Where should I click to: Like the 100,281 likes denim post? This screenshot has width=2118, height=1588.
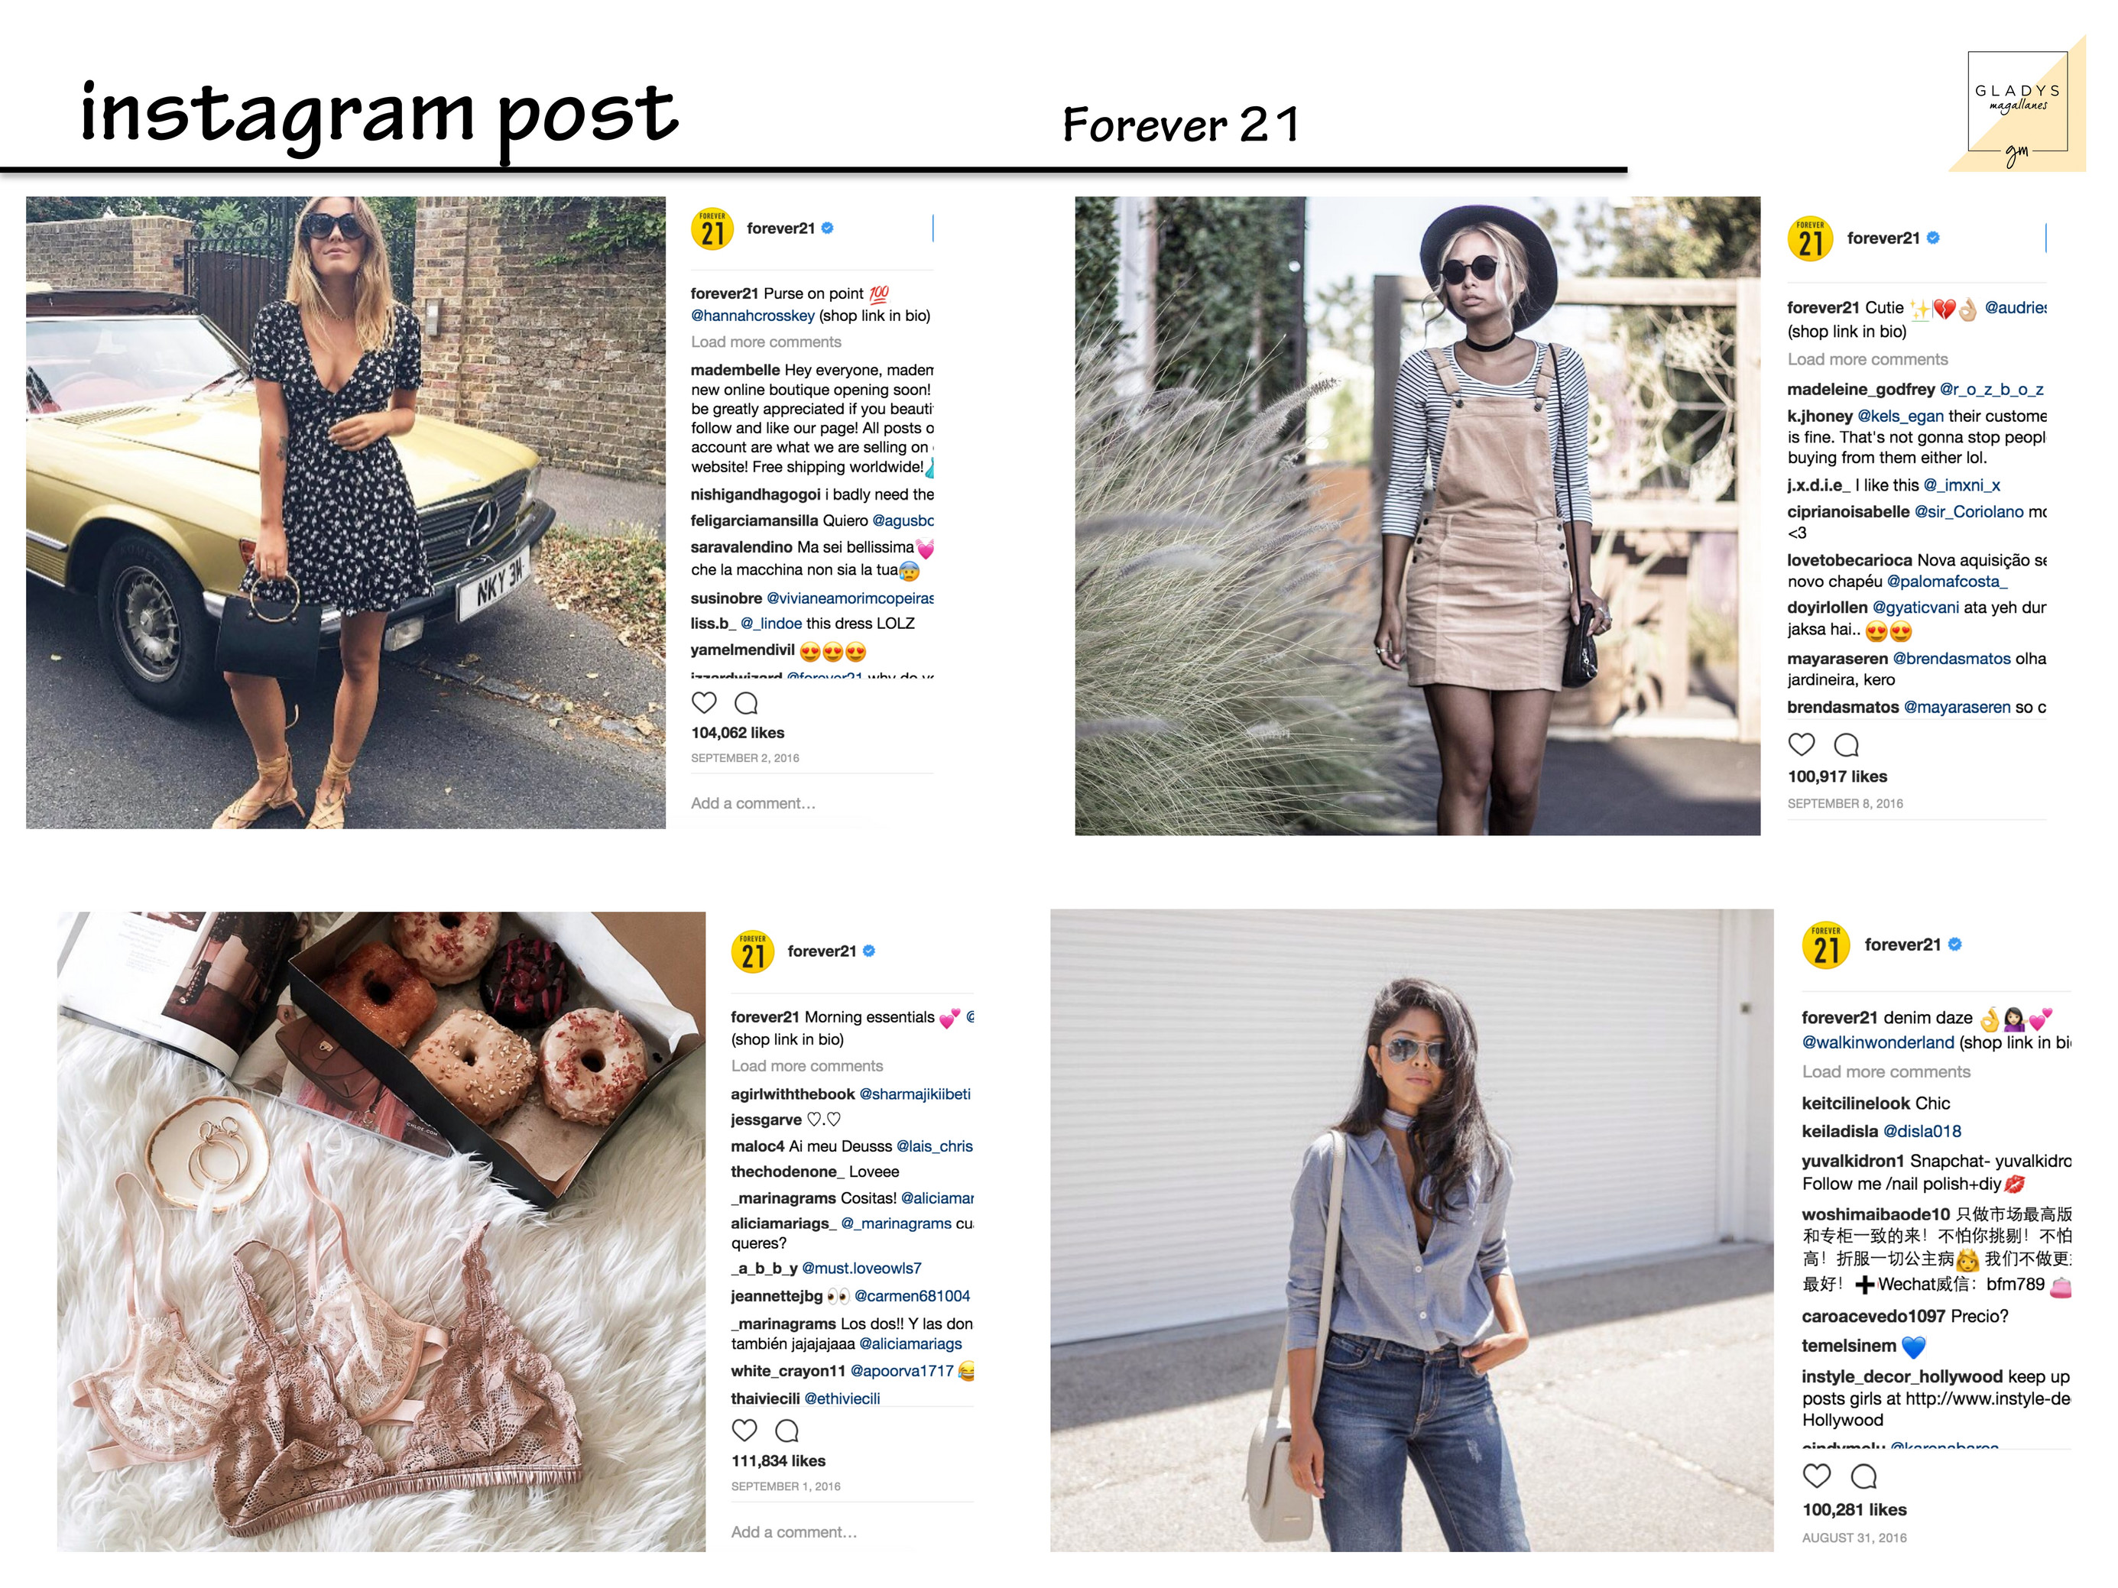[x=1816, y=1475]
